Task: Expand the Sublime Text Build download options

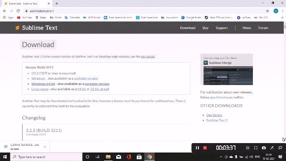Action: (x=45, y=147)
